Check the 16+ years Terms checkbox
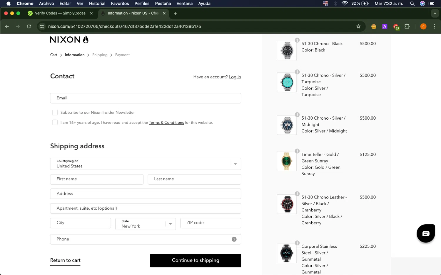 (x=55, y=122)
